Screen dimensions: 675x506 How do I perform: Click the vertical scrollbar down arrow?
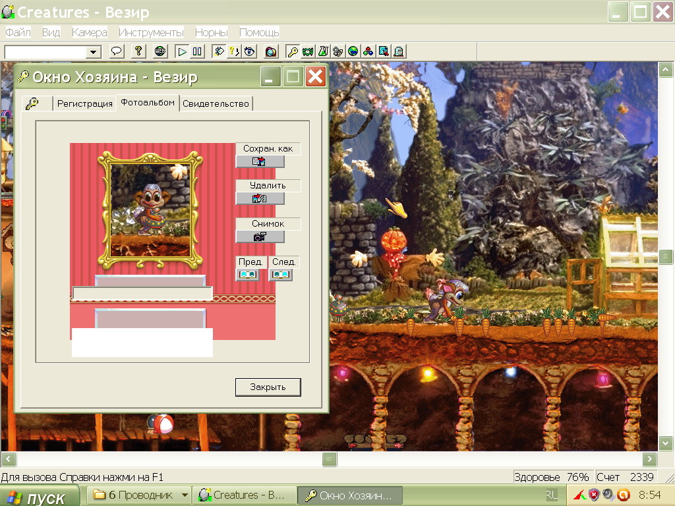point(666,443)
